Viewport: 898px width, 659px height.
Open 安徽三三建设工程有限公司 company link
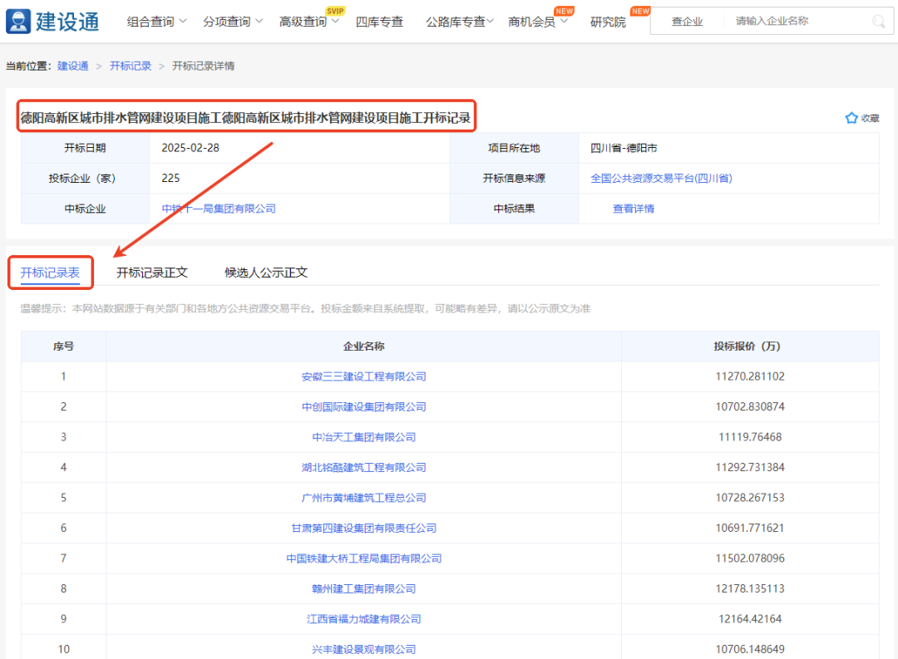363,376
